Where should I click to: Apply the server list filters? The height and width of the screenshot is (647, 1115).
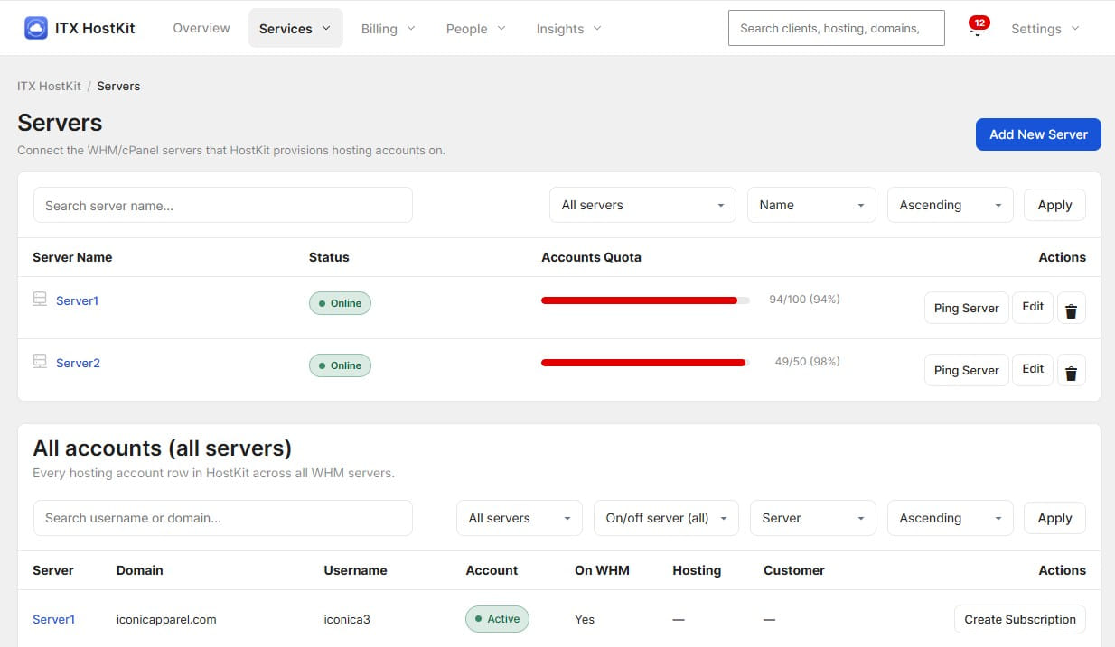[1054, 205]
